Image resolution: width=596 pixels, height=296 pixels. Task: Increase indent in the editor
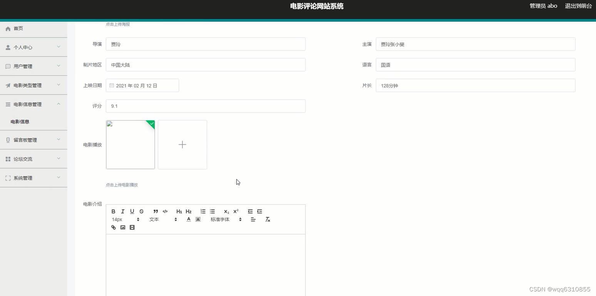pos(259,211)
